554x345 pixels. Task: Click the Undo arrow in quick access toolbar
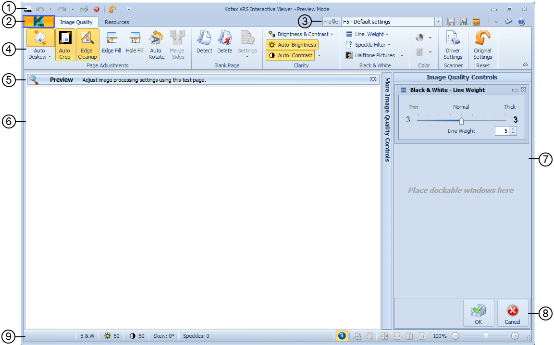40,9
